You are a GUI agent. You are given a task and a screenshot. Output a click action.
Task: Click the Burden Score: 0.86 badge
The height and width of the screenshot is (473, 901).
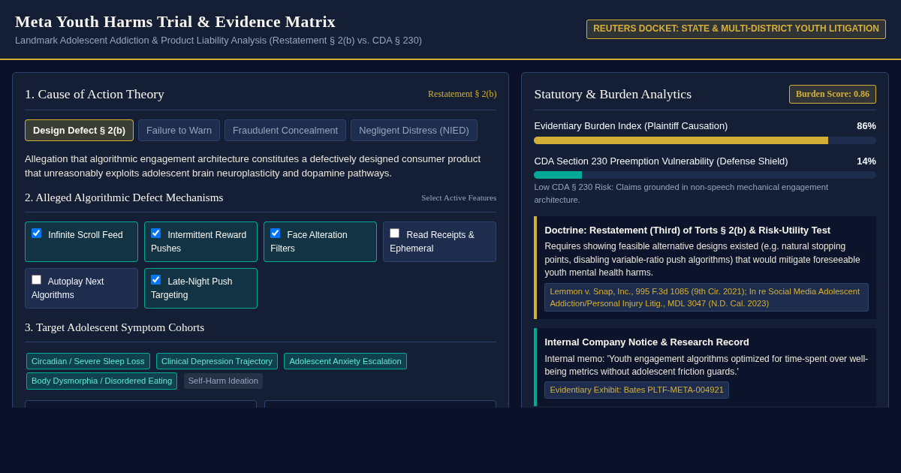pyautogui.click(x=832, y=94)
